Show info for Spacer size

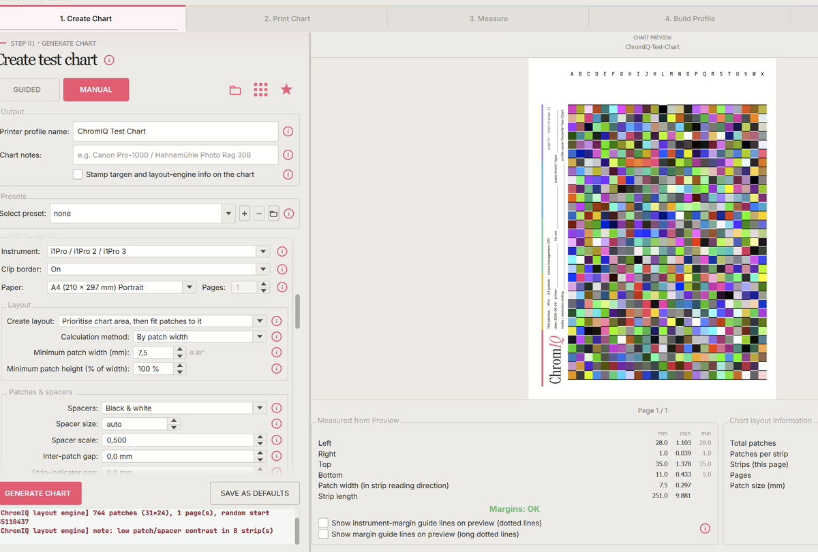pyautogui.click(x=277, y=424)
